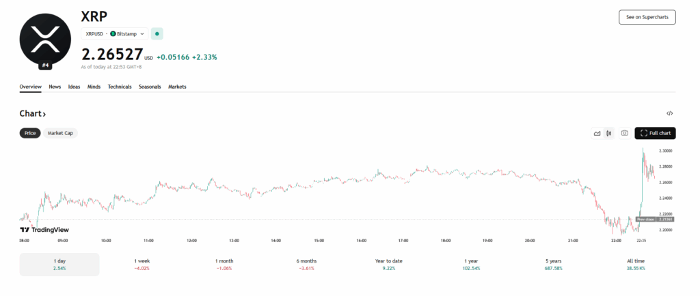
Task: Click the #4 rank badge
Action: [x=46, y=65]
